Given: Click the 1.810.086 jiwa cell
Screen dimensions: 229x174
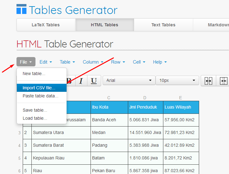Looking at the screenshot, I should [146, 158].
